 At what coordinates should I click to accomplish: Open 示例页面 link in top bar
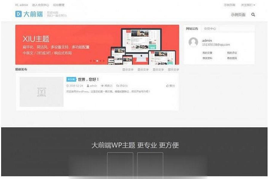click(230, 5)
